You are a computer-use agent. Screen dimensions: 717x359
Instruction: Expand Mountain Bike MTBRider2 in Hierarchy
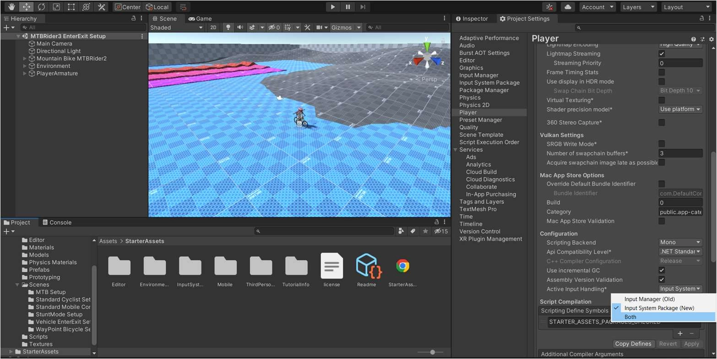point(25,58)
